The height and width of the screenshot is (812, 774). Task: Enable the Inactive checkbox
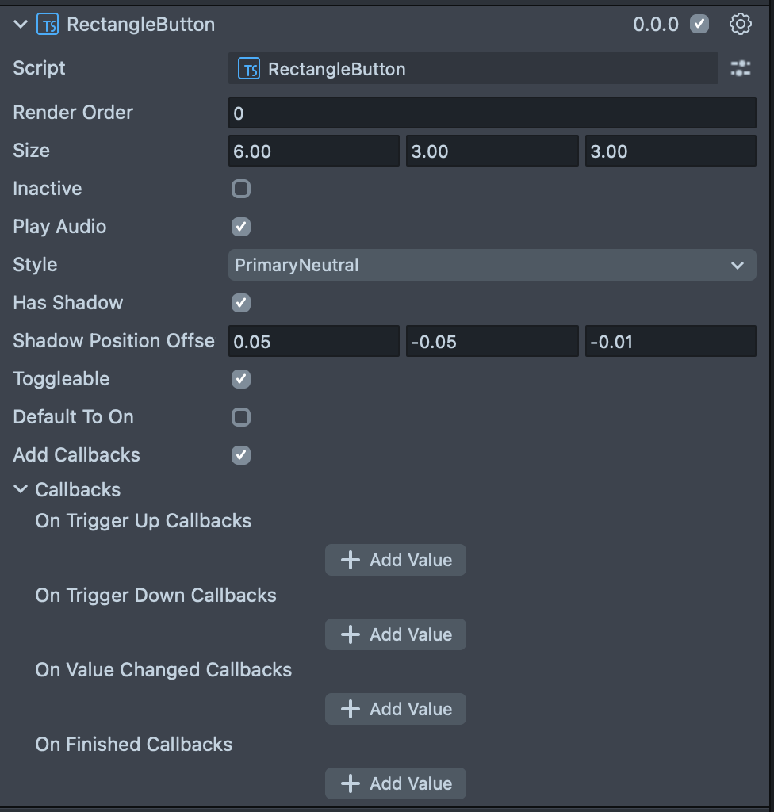point(240,189)
